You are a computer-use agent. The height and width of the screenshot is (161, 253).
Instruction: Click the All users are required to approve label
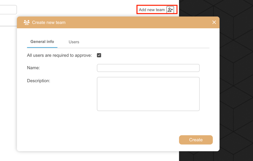59,55
